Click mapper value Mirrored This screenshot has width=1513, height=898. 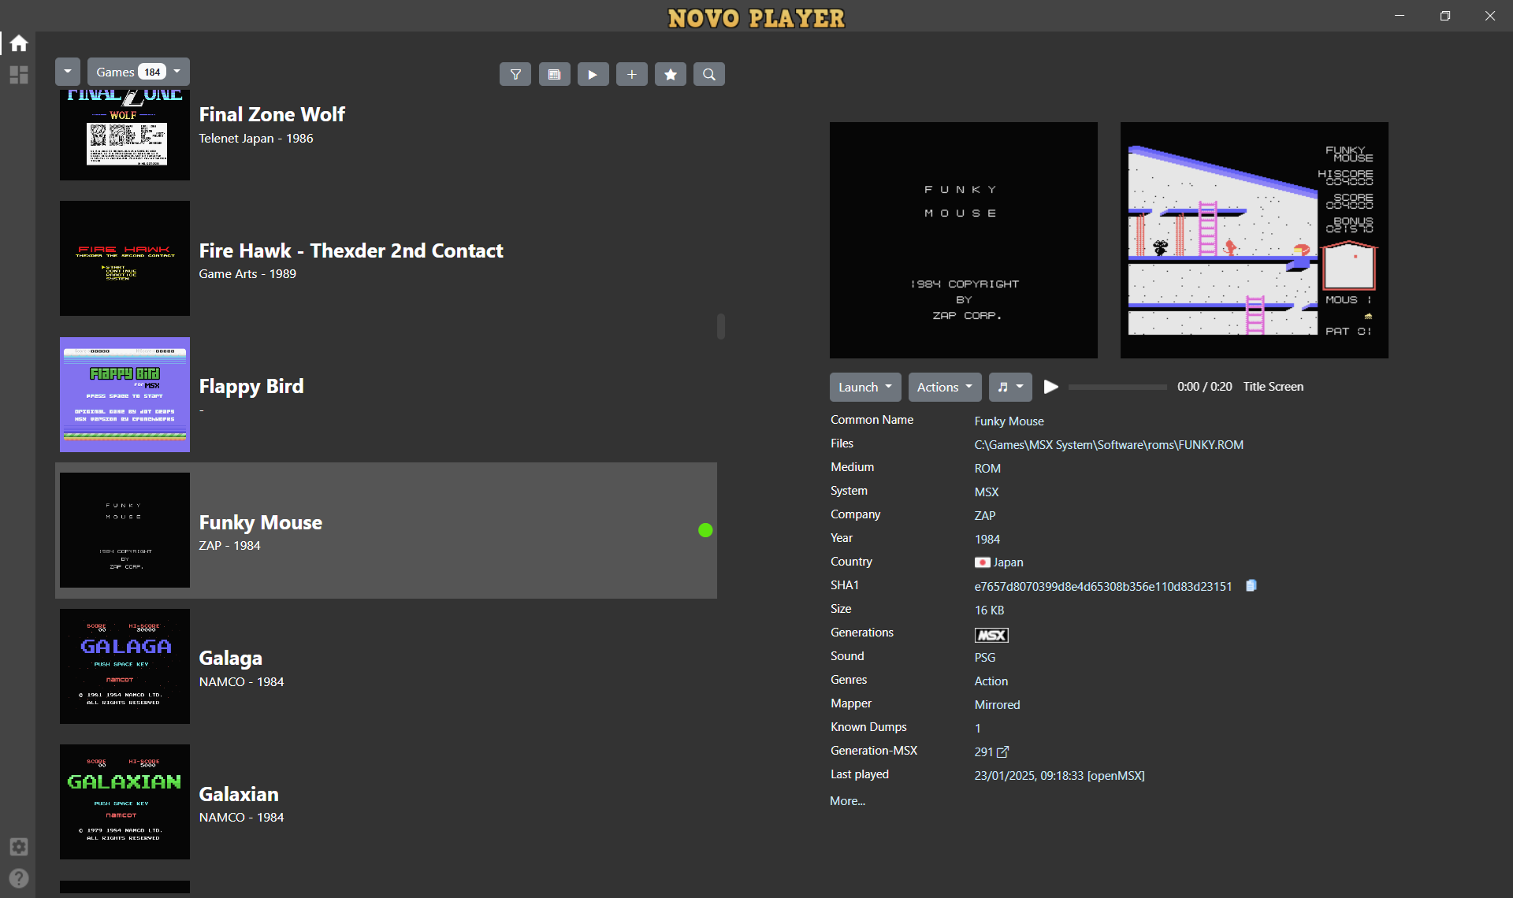click(x=997, y=704)
